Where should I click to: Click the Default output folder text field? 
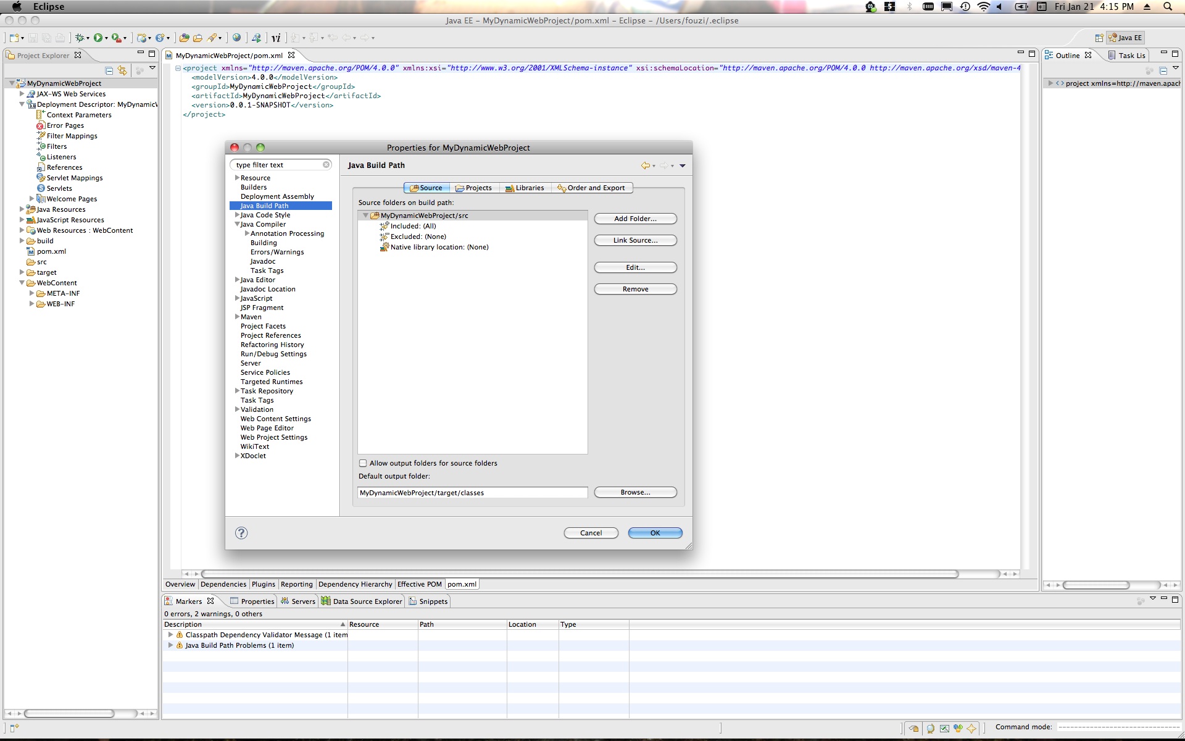tap(473, 493)
